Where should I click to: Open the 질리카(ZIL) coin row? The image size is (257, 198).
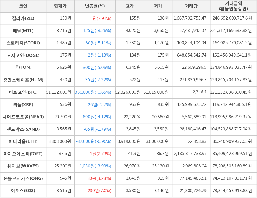coord(23,18)
